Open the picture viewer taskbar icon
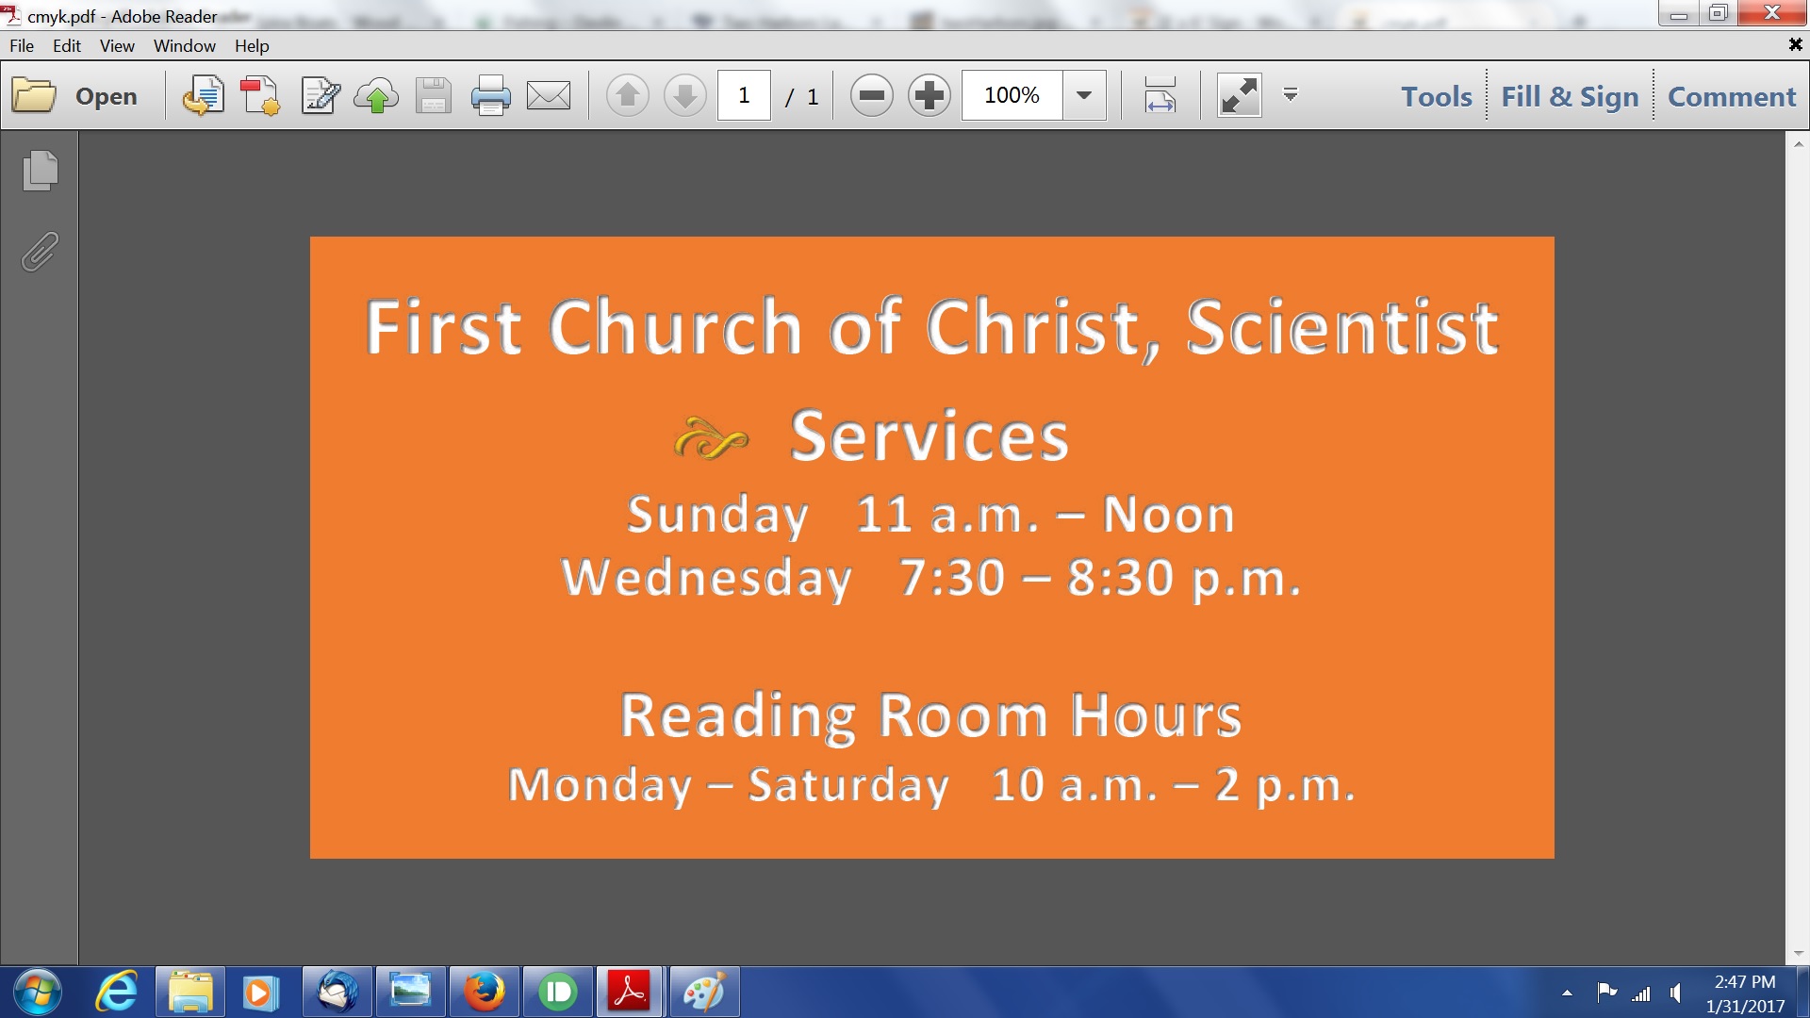Viewport: 1810px width, 1018px height. [410, 992]
